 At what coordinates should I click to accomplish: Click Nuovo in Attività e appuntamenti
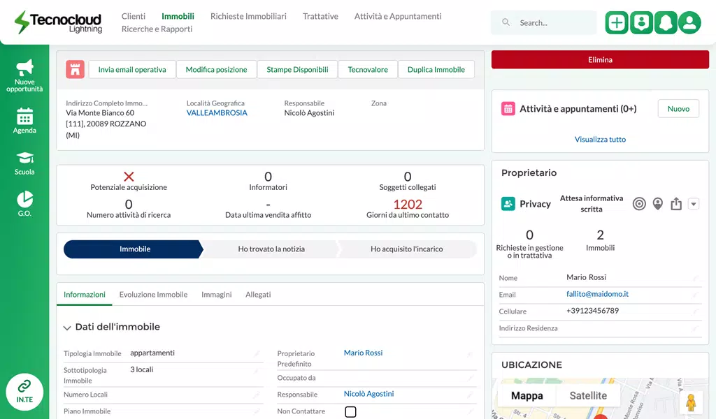[678, 108]
